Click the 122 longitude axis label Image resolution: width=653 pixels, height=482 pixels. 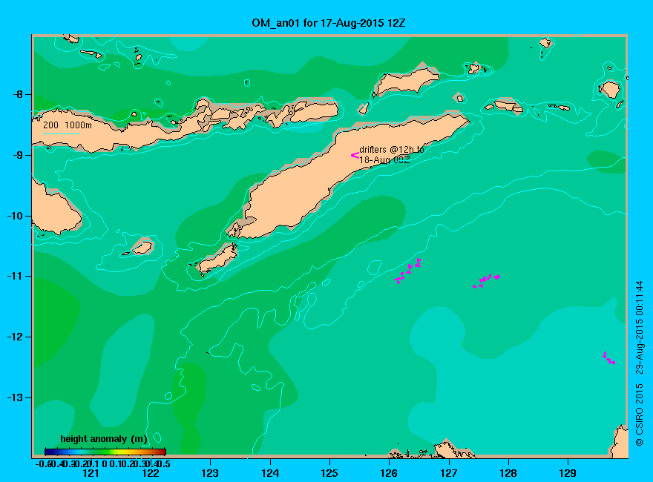(x=151, y=473)
